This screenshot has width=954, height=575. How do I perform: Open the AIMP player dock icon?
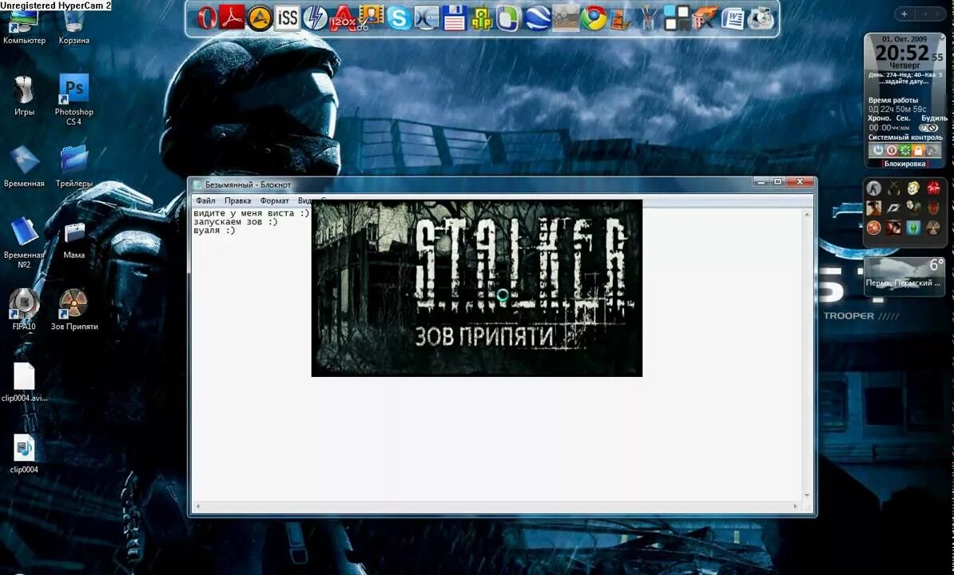[260, 18]
